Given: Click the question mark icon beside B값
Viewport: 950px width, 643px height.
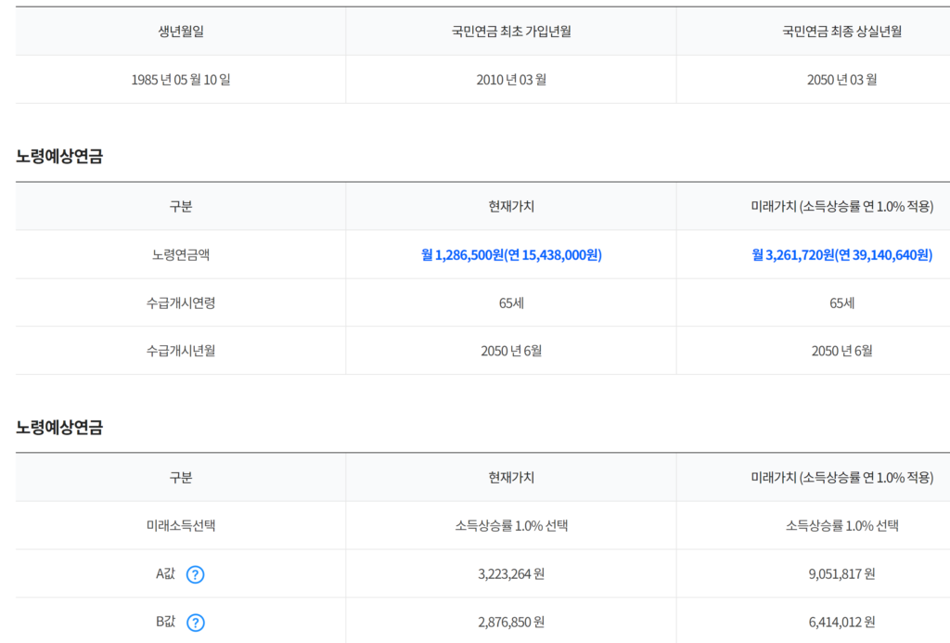Looking at the screenshot, I should (195, 623).
